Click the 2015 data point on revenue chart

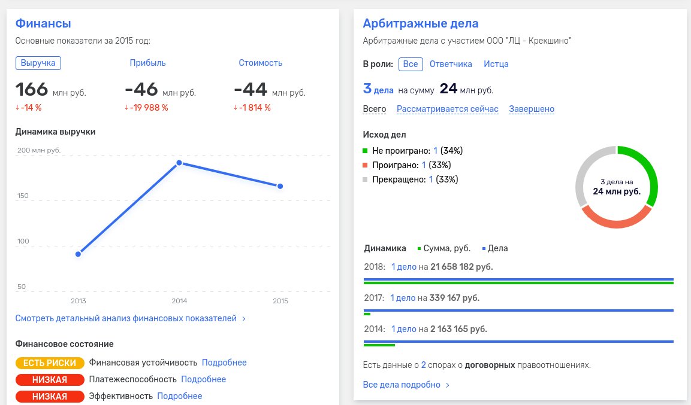click(x=280, y=186)
